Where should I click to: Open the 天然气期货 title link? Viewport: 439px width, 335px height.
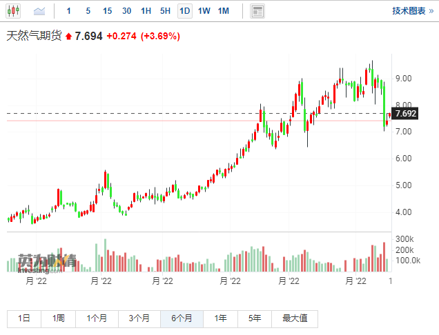point(33,36)
